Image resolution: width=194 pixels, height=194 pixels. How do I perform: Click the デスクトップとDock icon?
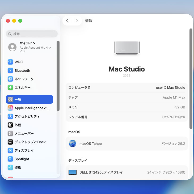(x=10, y=142)
